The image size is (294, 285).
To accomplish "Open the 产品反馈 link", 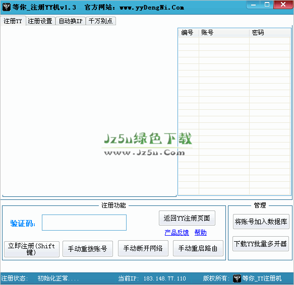I will [x=177, y=233].
